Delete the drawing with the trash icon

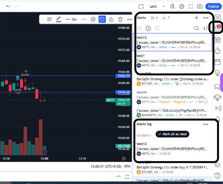pos(120,20)
